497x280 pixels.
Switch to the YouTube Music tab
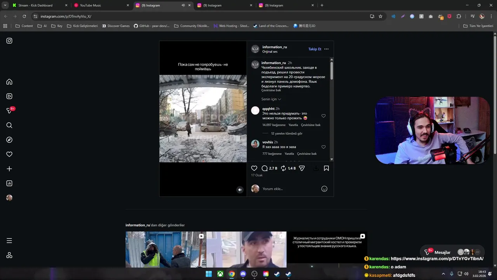click(101, 5)
